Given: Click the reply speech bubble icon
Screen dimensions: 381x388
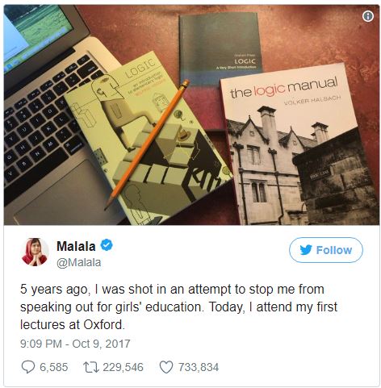Looking at the screenshot, I should 28,367.
